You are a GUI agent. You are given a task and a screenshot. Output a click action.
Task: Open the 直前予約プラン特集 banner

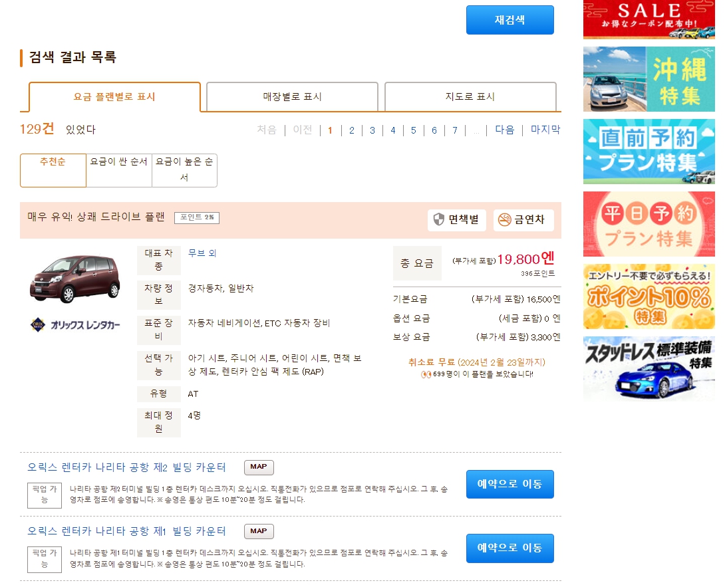[x=649, y=151]
